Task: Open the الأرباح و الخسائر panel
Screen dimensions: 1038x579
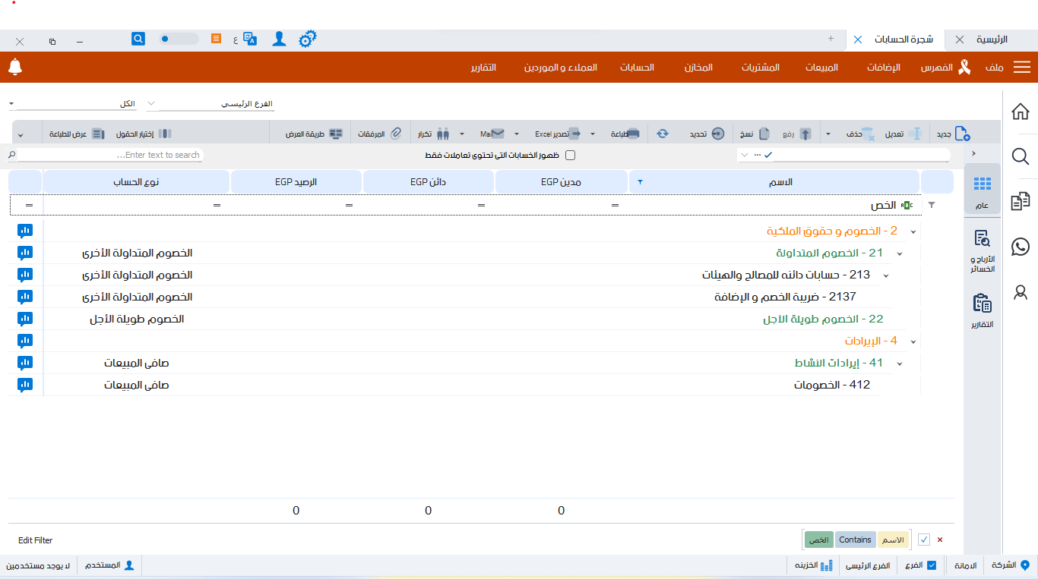Action: (x=982, y=251)
